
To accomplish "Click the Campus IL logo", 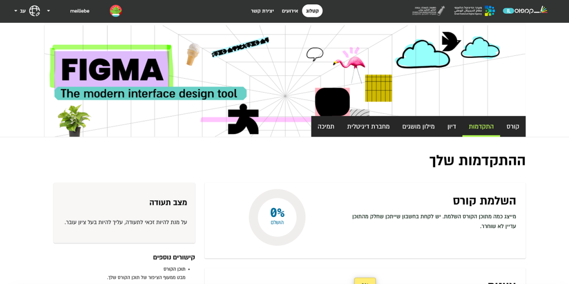I will (525, 11).
